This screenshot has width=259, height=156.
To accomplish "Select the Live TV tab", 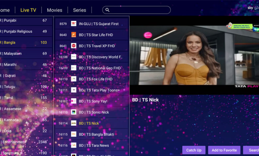I will point(28,10).
